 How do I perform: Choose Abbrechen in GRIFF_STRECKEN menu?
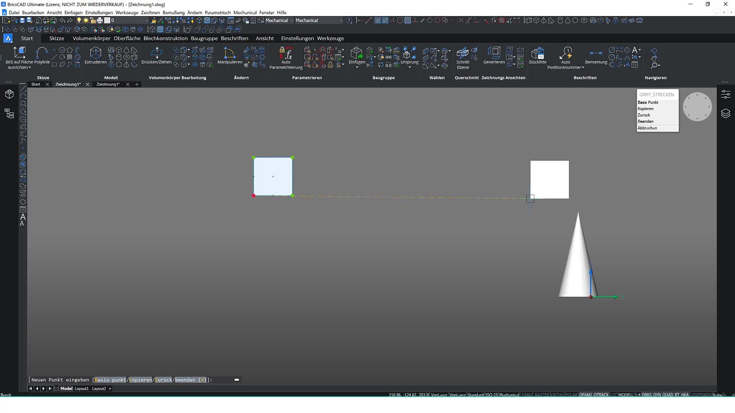[657, 128]
